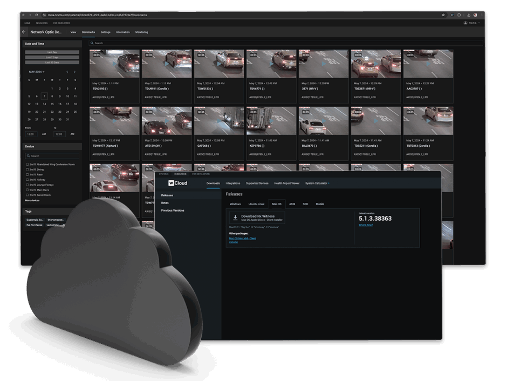
Task: Select the Ubuntu Linux releases tab
Action: [x=256, y=205]
